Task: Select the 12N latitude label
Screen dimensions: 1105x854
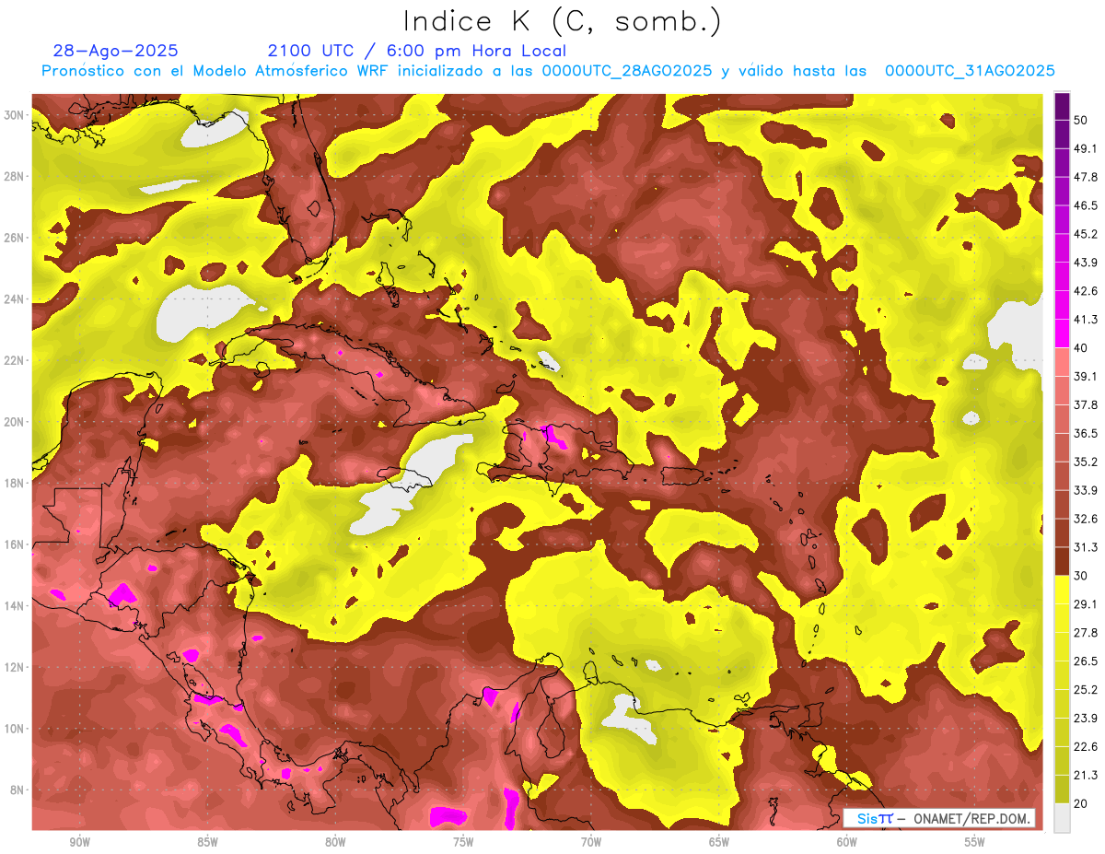Action: (x=14, y=667)
